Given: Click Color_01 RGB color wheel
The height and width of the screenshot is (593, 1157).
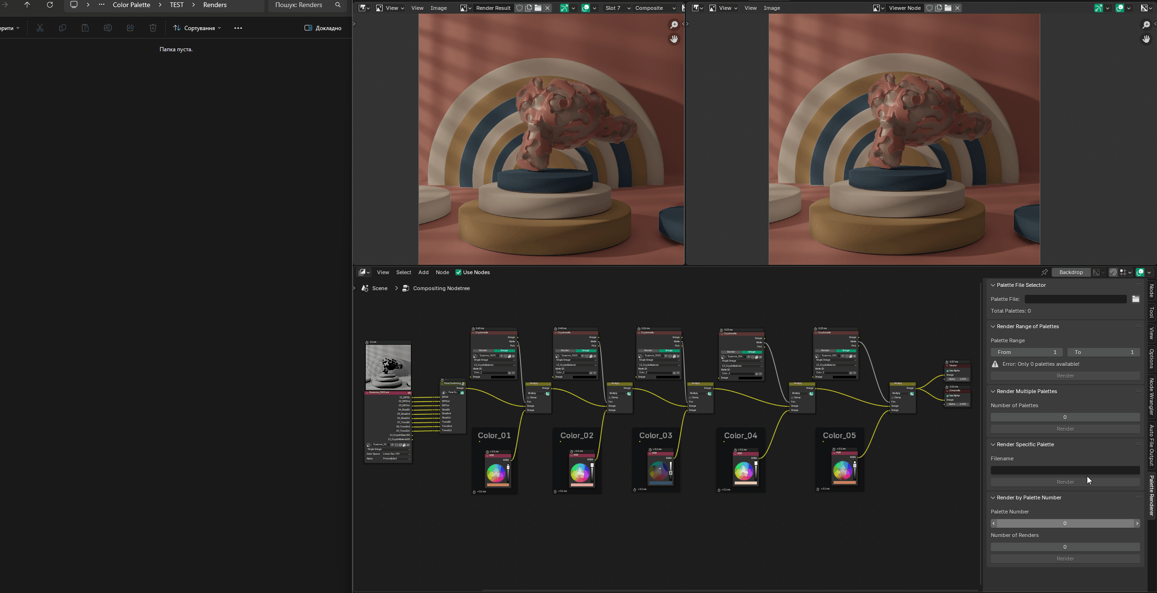Looking at the screenshot, I should click(496, 473).
